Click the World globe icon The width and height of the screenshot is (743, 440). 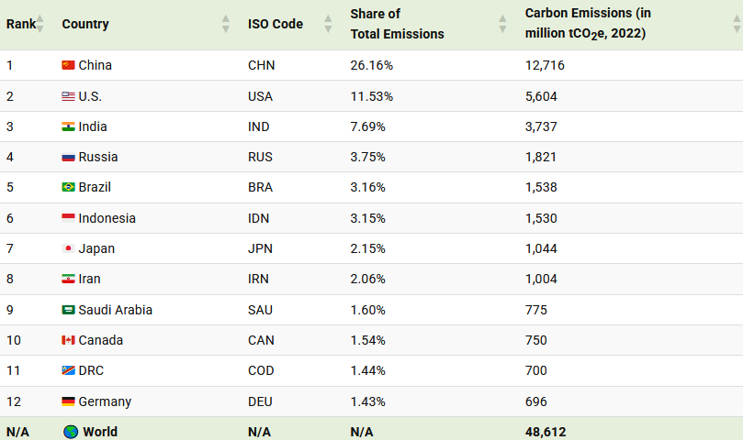coord(70,432)
